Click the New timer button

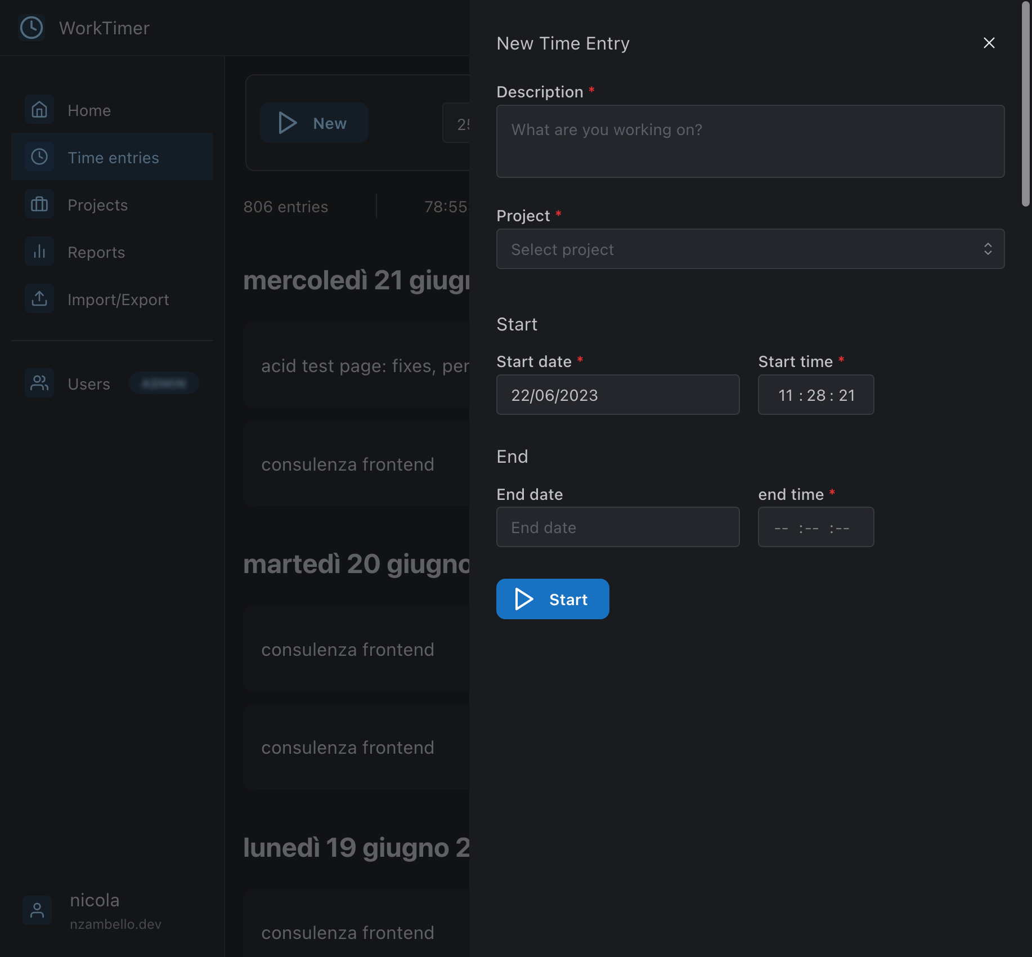coord(314,123)
